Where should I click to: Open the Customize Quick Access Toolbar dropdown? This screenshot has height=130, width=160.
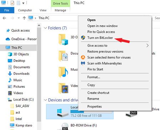tap(23, 3)
